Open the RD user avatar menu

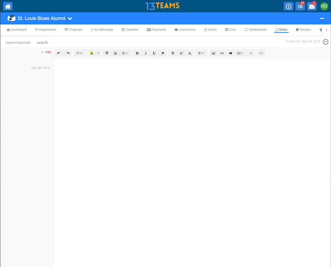(x=324, y=6)
